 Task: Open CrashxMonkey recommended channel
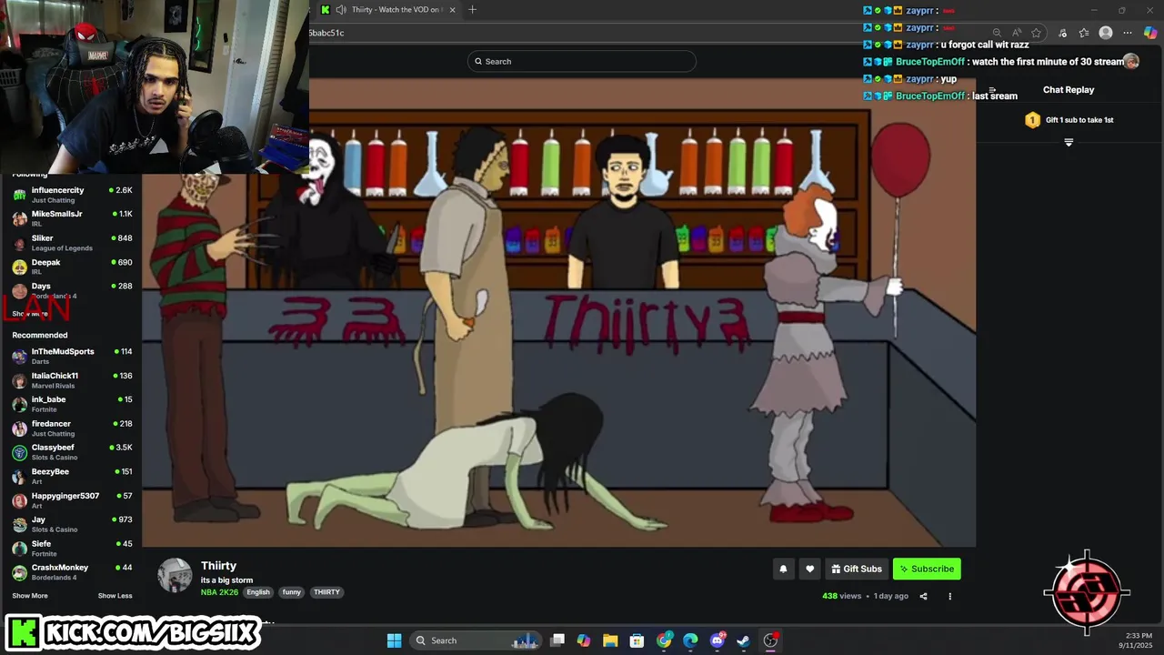click(x=71, y=572)
